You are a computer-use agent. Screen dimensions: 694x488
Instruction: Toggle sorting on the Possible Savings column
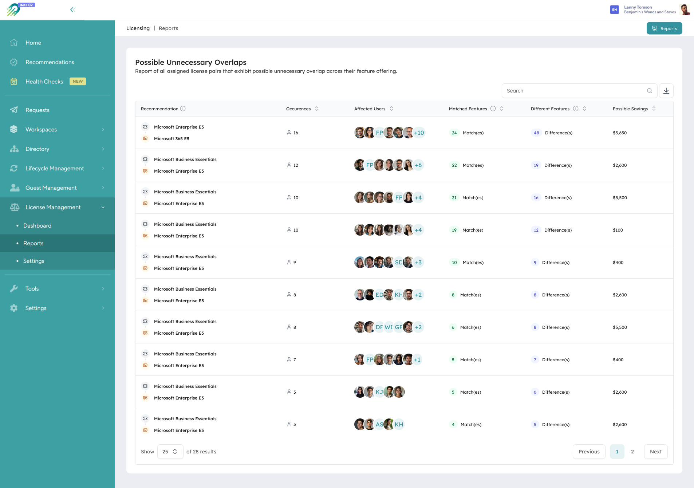(654, 109)
